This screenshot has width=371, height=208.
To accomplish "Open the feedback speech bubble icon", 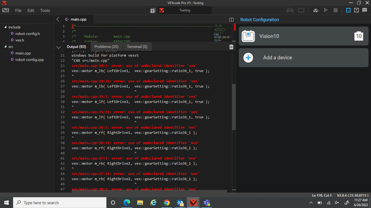I will [364, 10].
